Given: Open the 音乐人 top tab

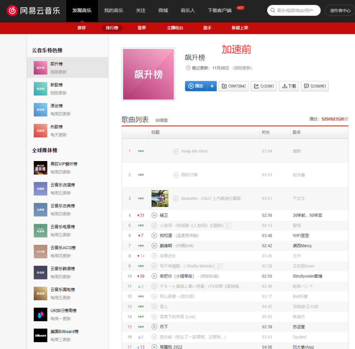Looking at the screenshot, I should [x=188, y=10].
